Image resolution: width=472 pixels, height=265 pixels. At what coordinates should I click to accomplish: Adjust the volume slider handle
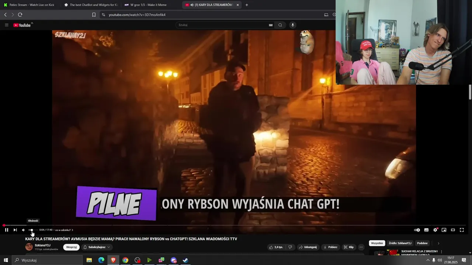pyautogui.click(x=31, y=230)
